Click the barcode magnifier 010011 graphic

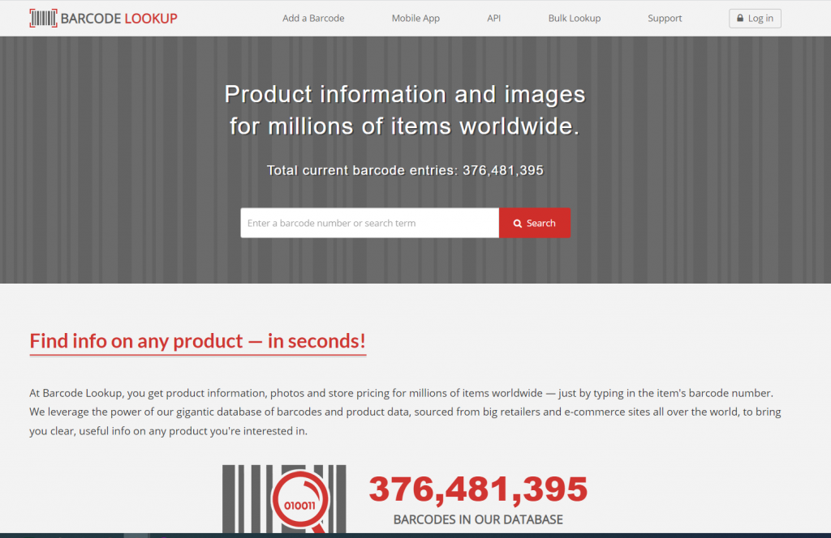click(x=285, y=499)
